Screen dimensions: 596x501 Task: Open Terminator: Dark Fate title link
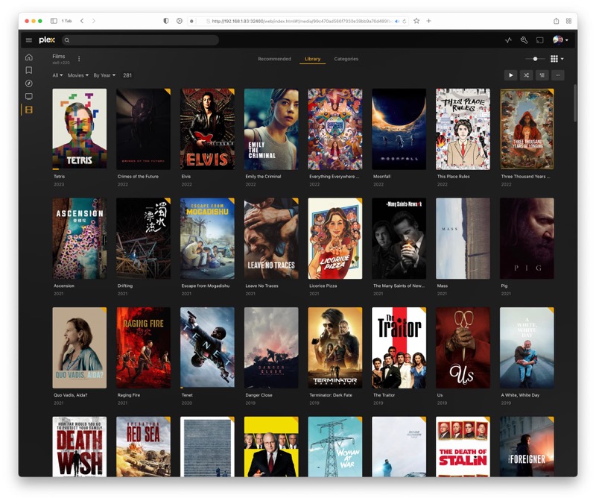point(331,395)
